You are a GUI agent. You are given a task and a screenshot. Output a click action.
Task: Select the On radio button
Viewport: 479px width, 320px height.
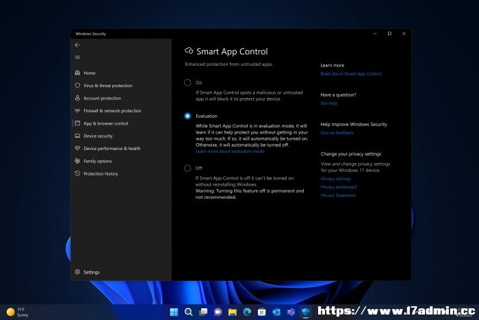(x=187, y=83)
